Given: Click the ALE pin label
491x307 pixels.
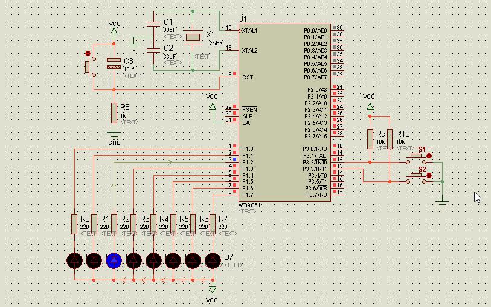Looking at the screenshot, I should [x=247, y=116].
